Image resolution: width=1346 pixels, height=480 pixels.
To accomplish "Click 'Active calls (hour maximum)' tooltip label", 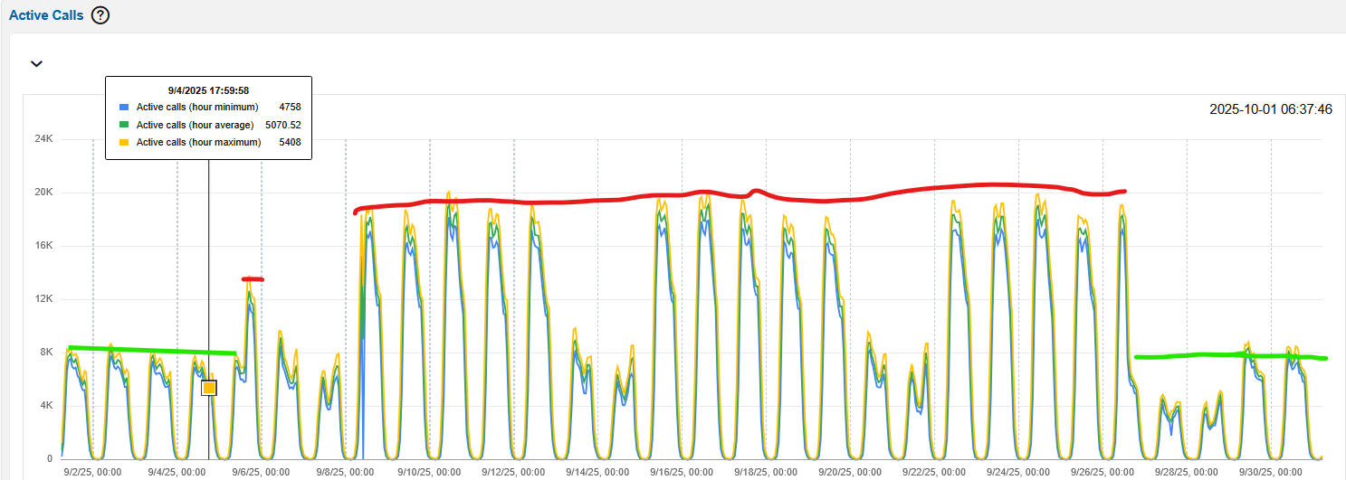I will (199, 143).
